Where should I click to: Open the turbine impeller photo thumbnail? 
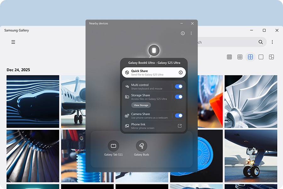pyautogui.click(x=251, y=101)
